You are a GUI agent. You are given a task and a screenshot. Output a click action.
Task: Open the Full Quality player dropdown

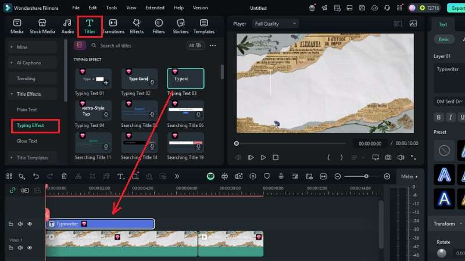276,24
